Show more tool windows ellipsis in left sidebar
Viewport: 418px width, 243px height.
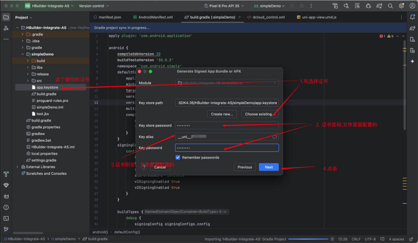click(6, 39)
